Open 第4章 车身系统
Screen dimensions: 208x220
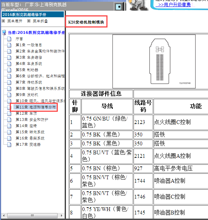pyautogui.click(x=29, y=64)
